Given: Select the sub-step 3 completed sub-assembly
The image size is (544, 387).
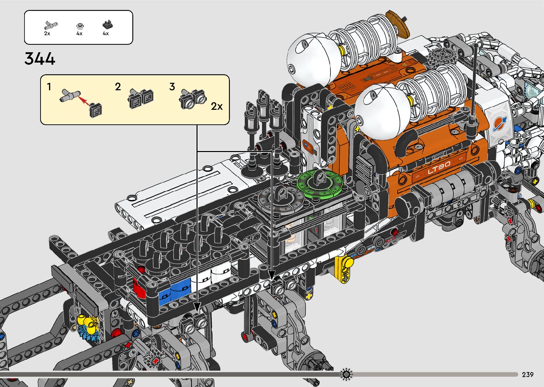Looking at the screenshot, I should tap(193, 99).
